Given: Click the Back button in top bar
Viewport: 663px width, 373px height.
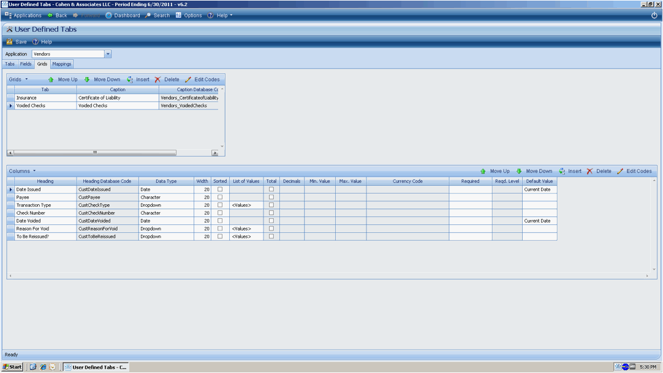Looking at the screenshot, I should (58, 15).
